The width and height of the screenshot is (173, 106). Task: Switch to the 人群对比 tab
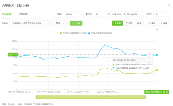click(23, 14)
